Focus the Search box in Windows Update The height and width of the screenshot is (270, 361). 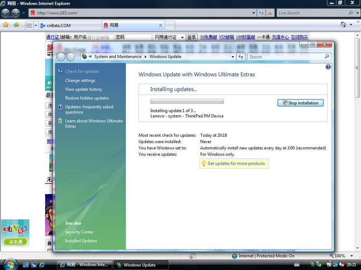(x=286, y=57)
